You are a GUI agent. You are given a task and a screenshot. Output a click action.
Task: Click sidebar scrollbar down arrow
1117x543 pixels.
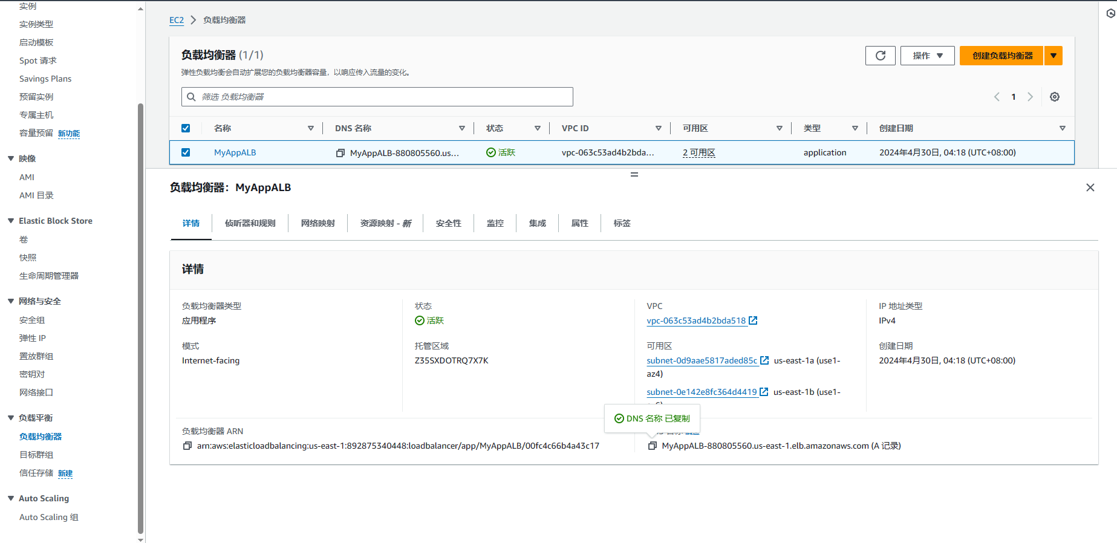(141, 539)
